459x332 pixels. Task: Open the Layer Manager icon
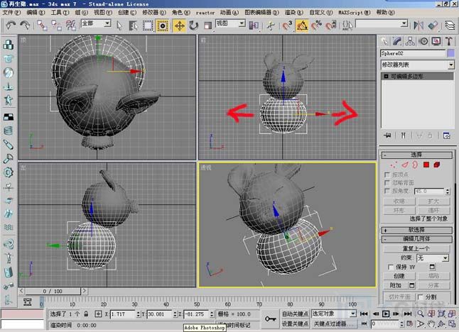pyautogui.click(x=450, y=26)
